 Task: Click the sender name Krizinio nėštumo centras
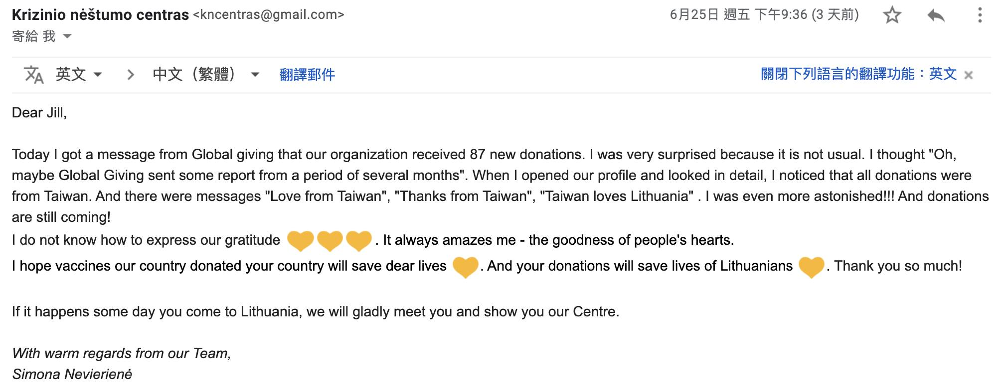click(100, 15)
